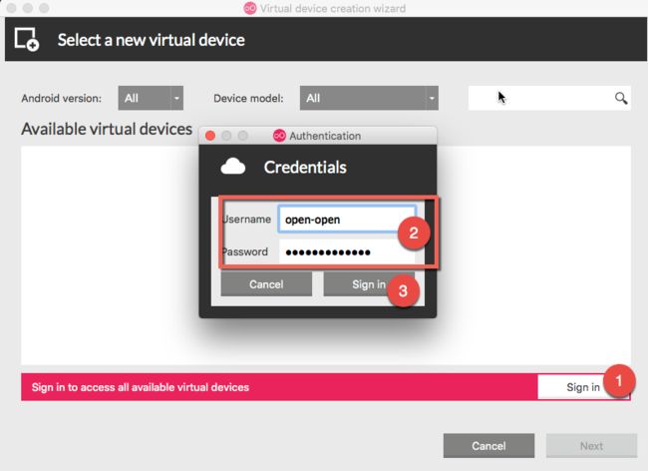Click Sign in on the pink banner
The image size is (648, 471).
pos(583,387)
